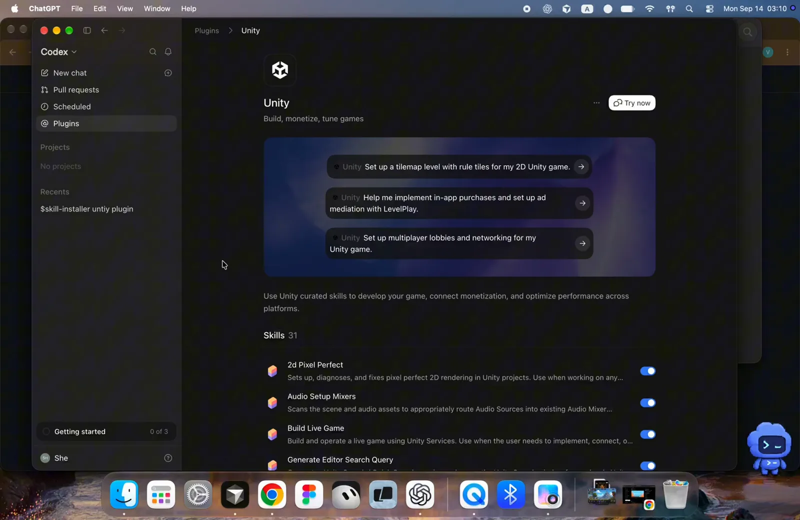The height and width of the screenshot is (520, 800).
Task: Open the three-dots menu beside Try now
Action: click(596, 103)
